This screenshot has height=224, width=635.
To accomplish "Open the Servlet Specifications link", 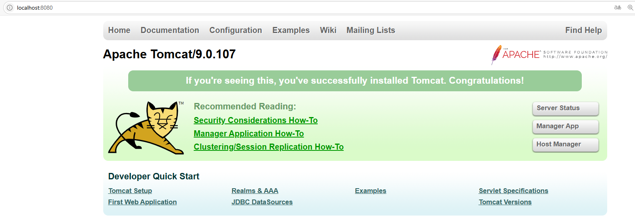I will coord(513,191).
